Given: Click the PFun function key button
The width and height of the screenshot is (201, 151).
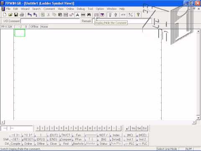Looking at the screenshot, I should [x=78, y=139].
